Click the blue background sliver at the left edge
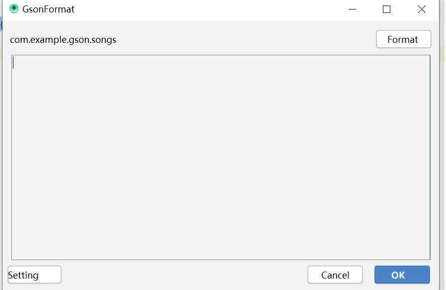 1,24
